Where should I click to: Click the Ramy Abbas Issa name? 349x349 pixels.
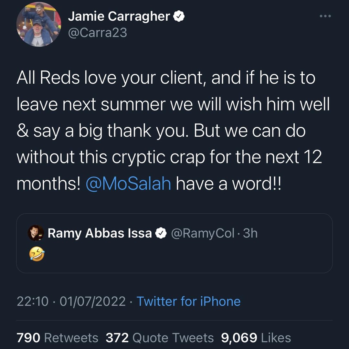point(100,233)
